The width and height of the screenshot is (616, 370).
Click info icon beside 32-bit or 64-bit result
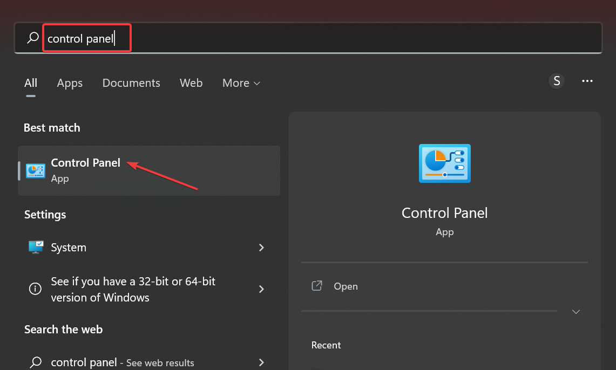click(35, 289)
